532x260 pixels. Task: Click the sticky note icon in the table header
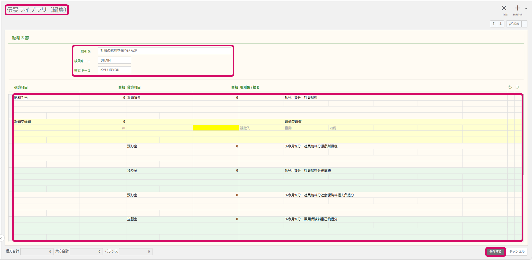click(517, 87)
